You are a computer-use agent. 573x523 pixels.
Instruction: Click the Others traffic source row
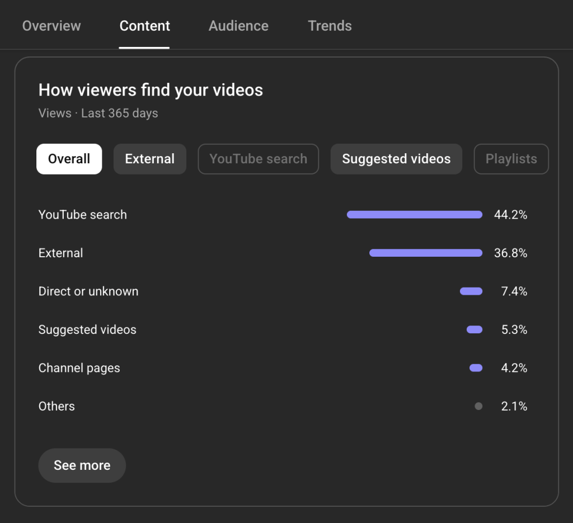57,406
